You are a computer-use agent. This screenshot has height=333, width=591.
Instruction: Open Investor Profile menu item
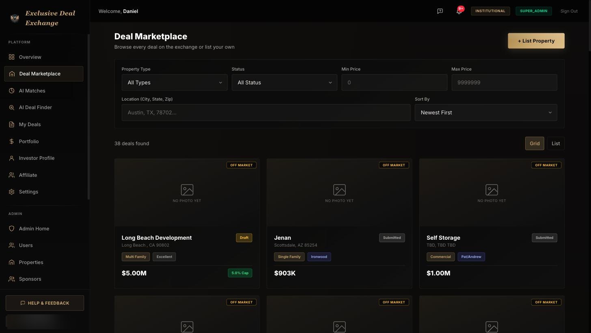coord(44,158)
